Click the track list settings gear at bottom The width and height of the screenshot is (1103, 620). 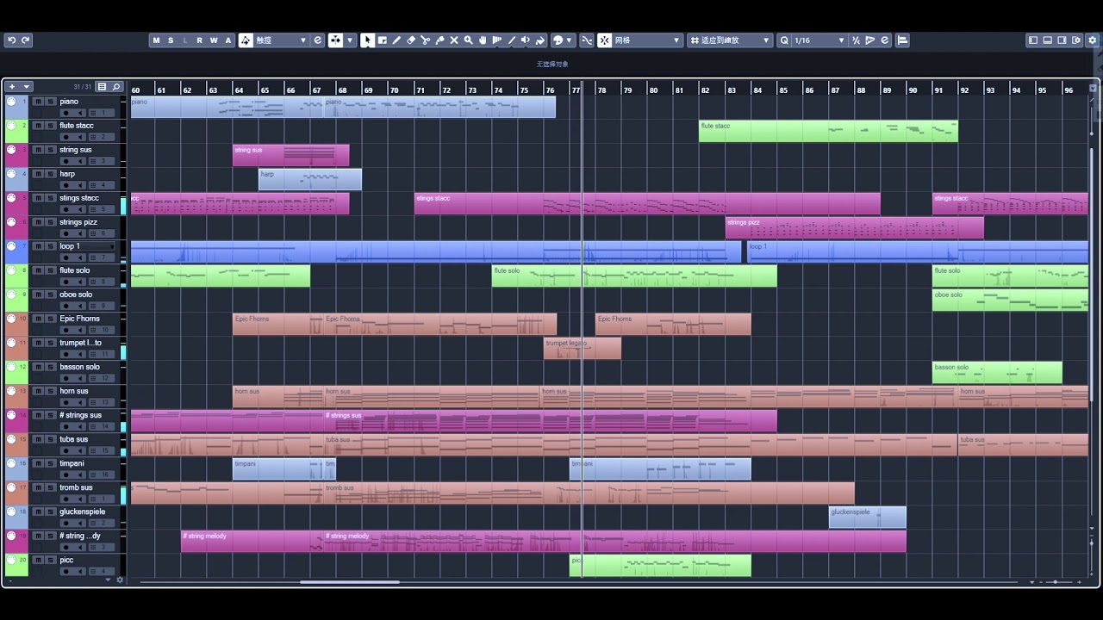pos(120,580)
